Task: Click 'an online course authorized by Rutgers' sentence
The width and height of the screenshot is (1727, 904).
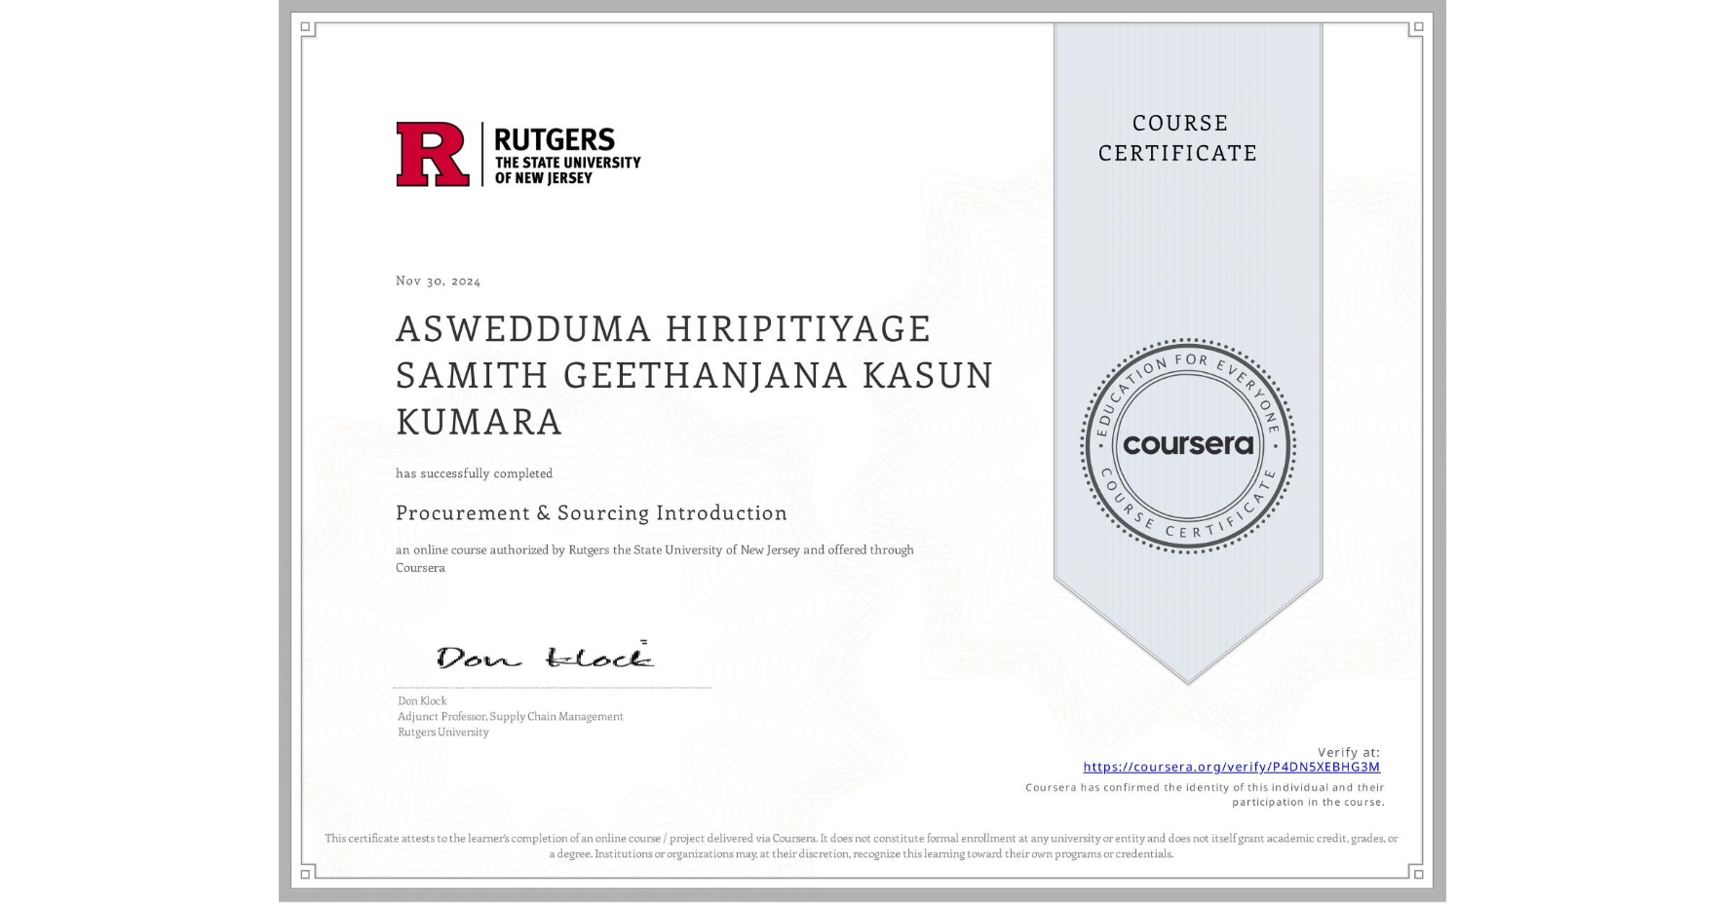Action: [x=655, y=558]
